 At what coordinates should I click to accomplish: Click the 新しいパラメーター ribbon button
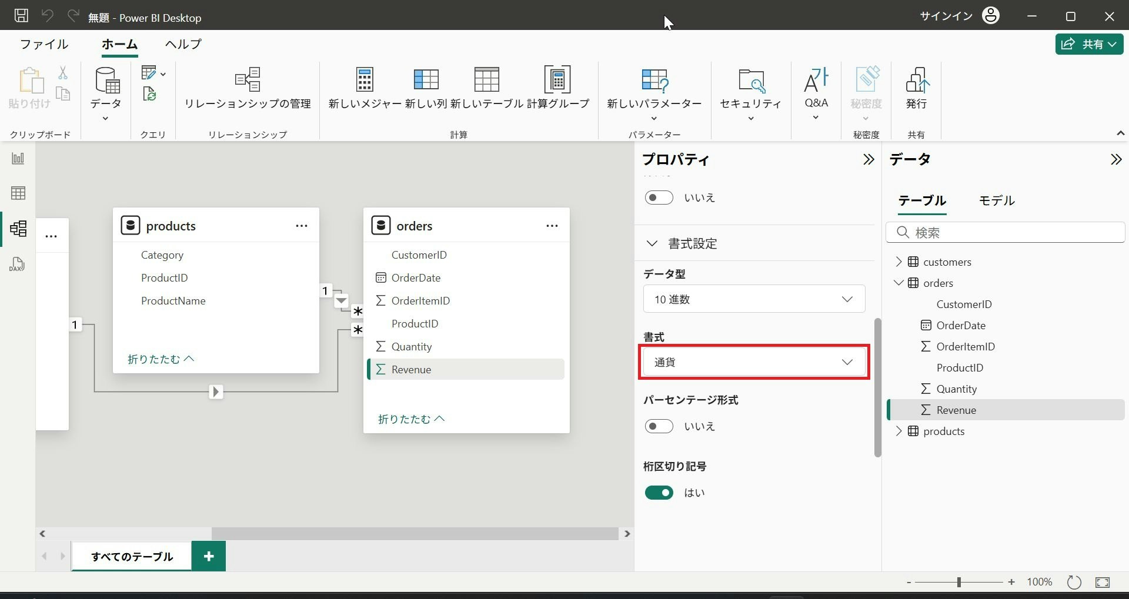654,94
